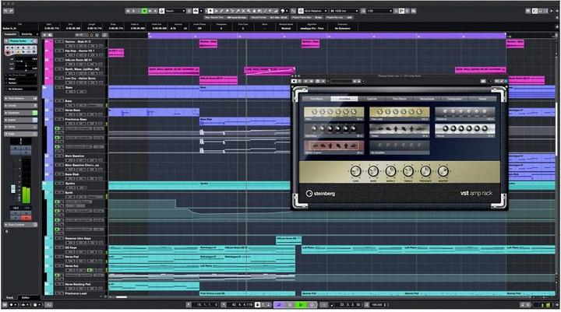Screen dimensions: 561x312
Task: Select the Deluxe amplifier model
Action: 465,131
